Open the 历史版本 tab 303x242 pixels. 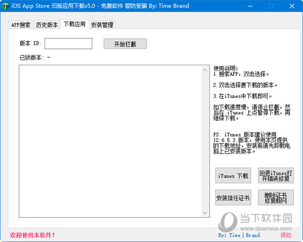pos(47,25)
